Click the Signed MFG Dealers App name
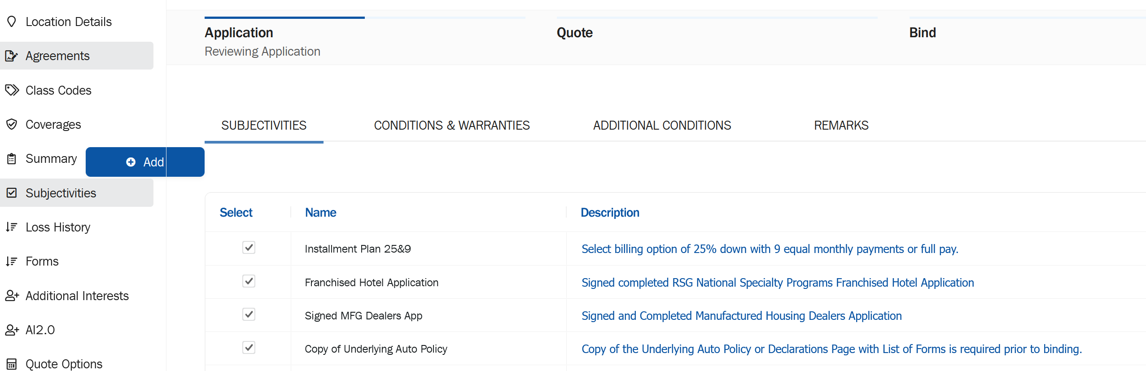This screenshot has height=371, width=1146. tap(363, 316)
